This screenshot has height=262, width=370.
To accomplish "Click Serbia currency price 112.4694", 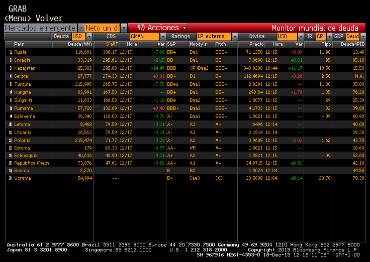I will (x=253, y=76).
